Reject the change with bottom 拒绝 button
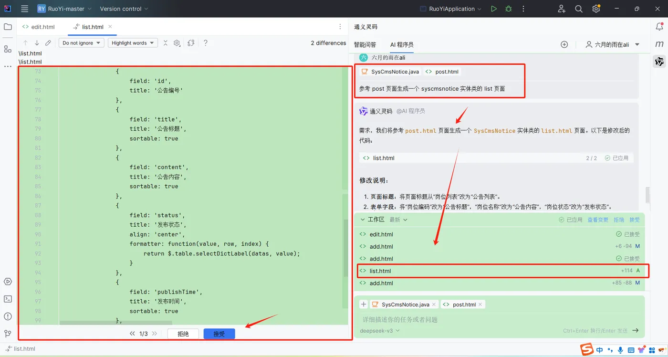 tap(183, 334)
